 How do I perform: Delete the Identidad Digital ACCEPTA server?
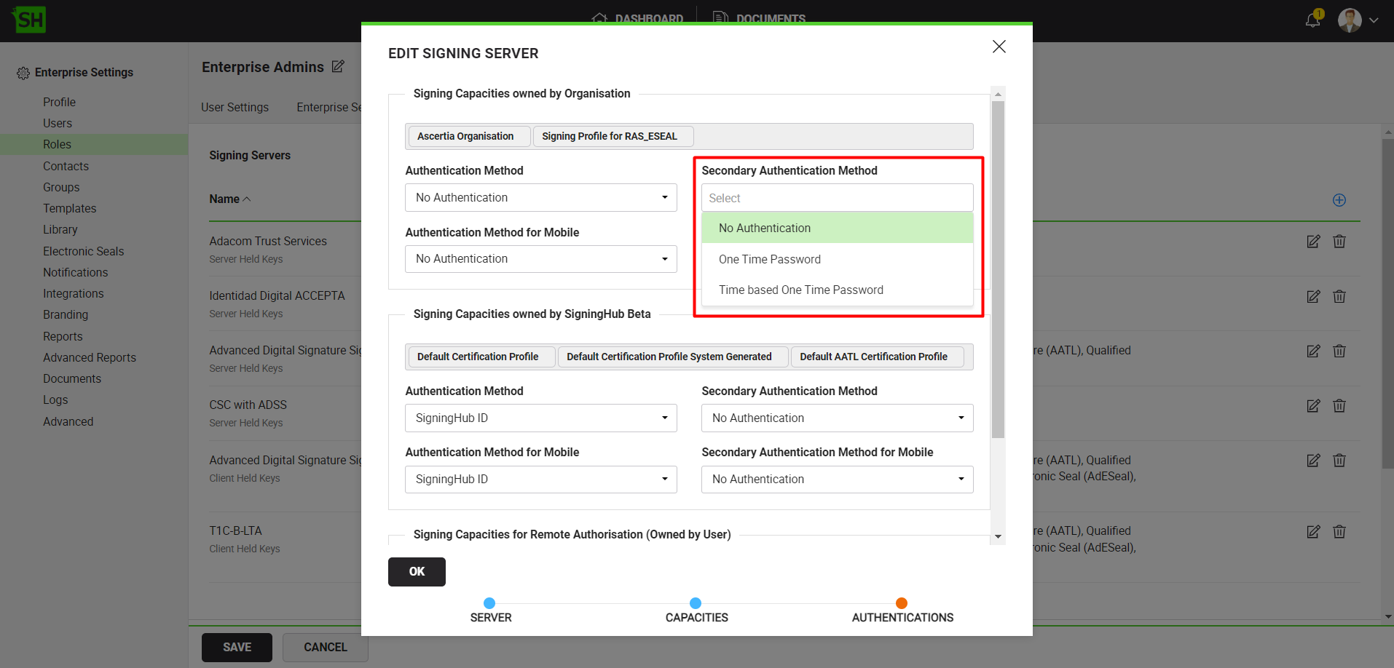click(x=1339, y=296)
